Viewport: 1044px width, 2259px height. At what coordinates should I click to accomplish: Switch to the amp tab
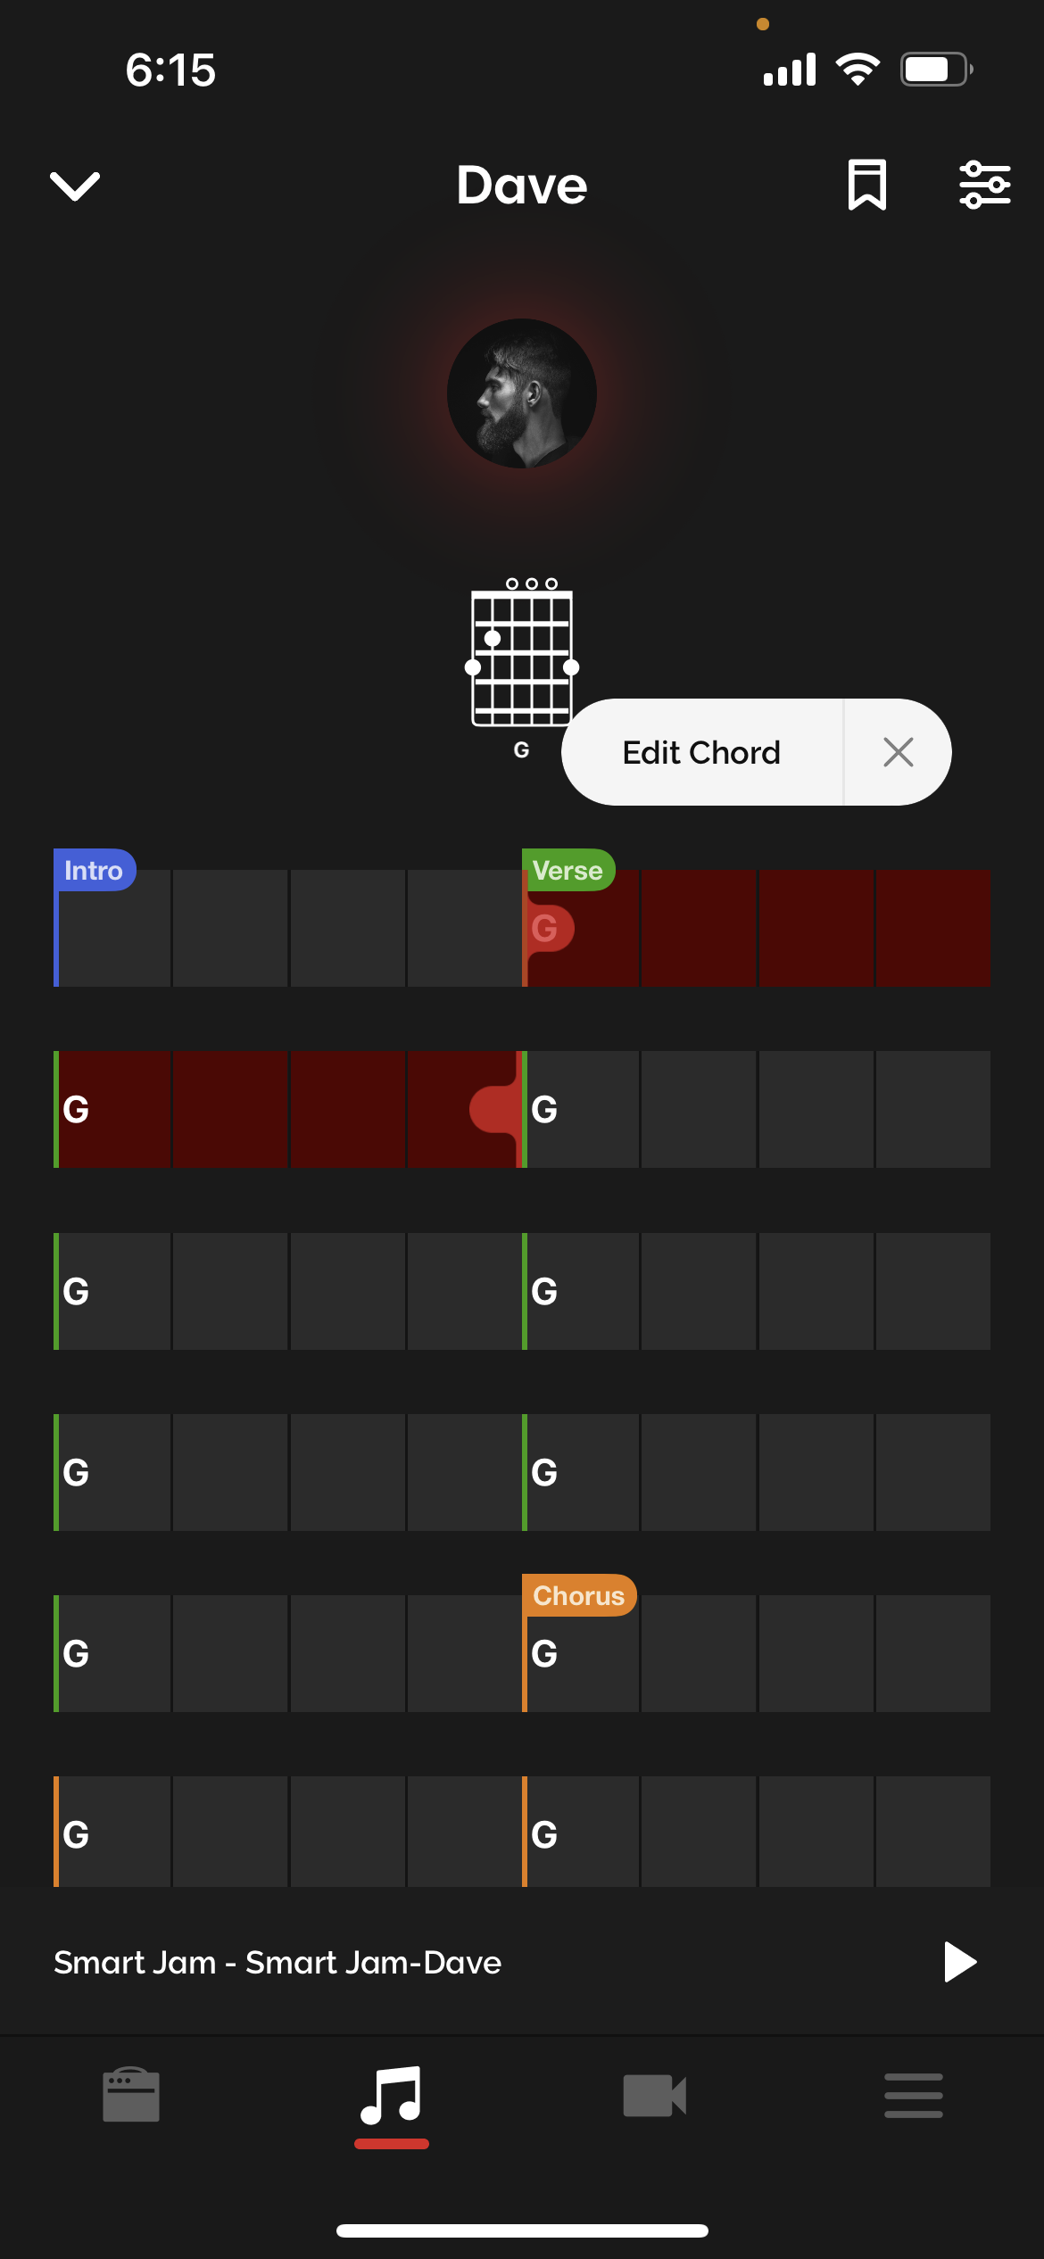(131, 2095)
